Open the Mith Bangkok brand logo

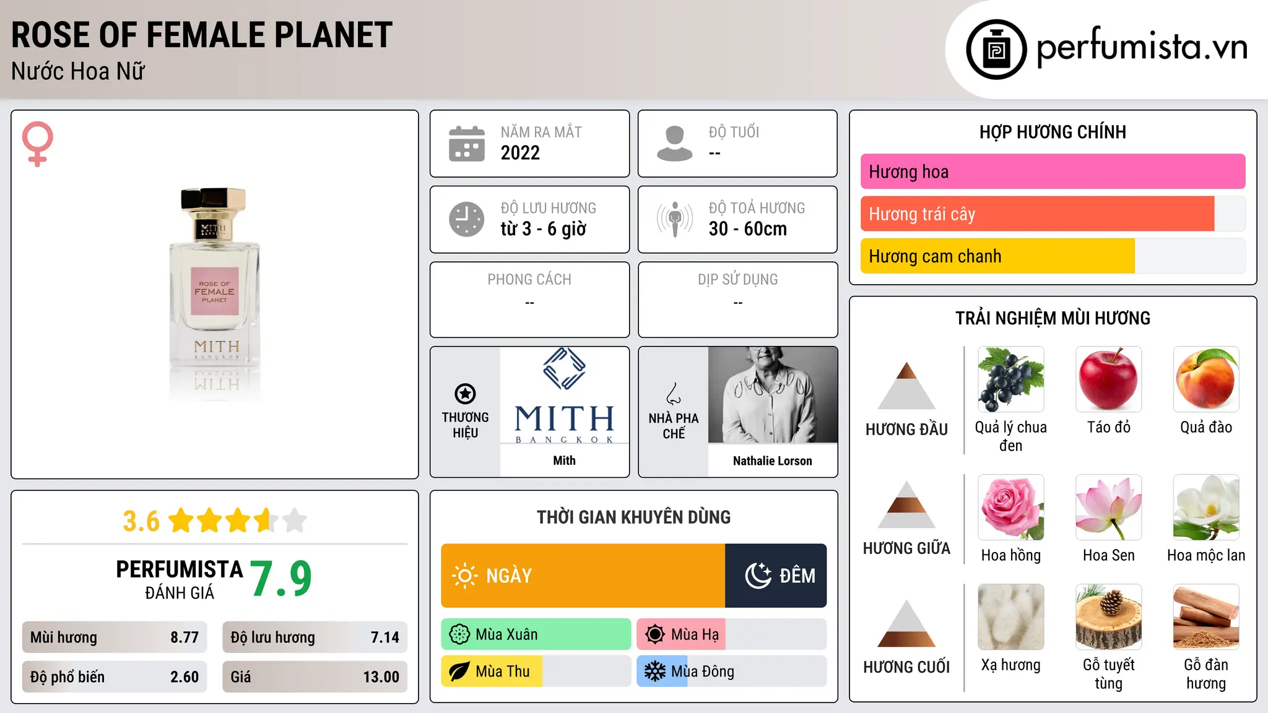coord(565,395)
